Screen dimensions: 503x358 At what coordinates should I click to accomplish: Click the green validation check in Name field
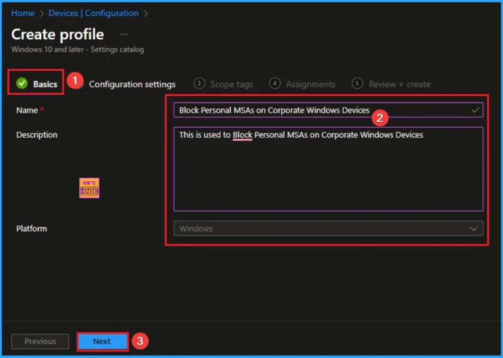(475, 110)
